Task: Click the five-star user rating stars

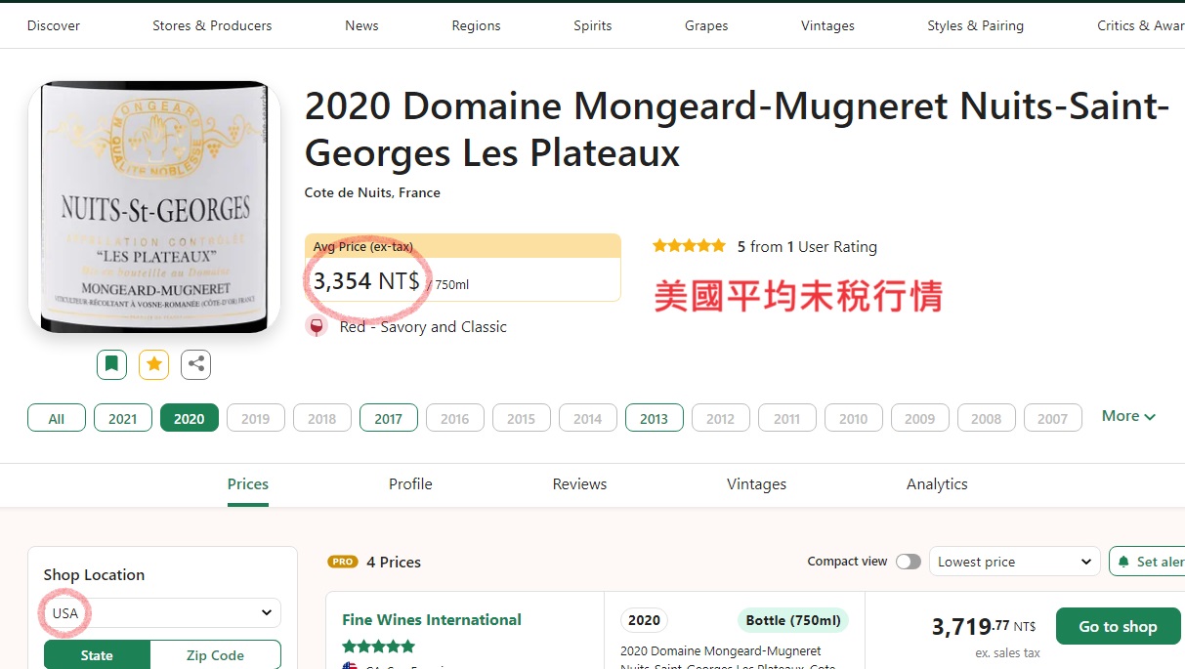Action: 690,246
